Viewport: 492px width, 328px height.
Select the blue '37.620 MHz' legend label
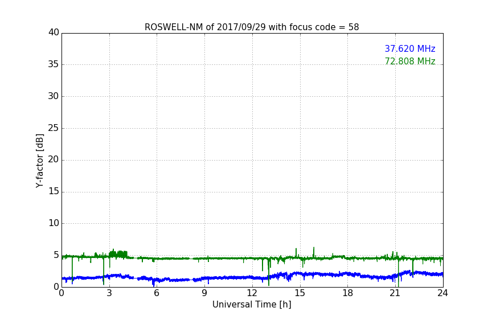[410, 49]
